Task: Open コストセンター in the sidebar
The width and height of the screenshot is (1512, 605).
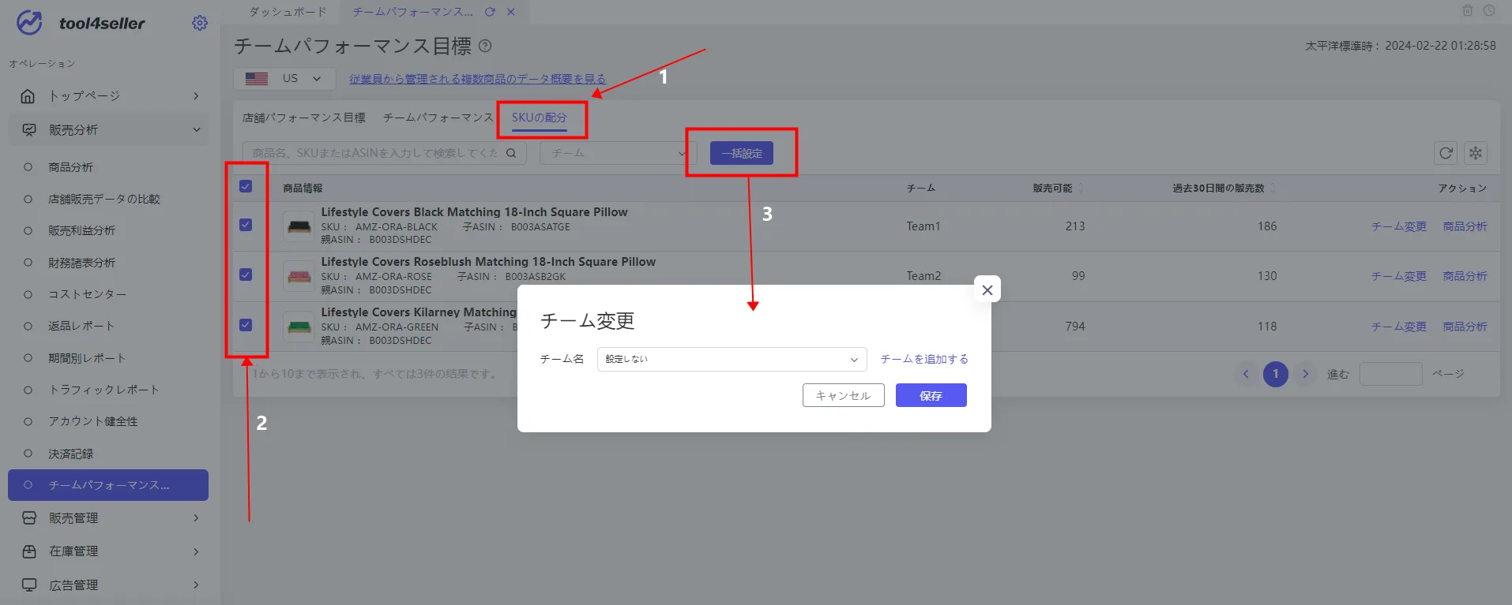Action: tap(87, 294)
